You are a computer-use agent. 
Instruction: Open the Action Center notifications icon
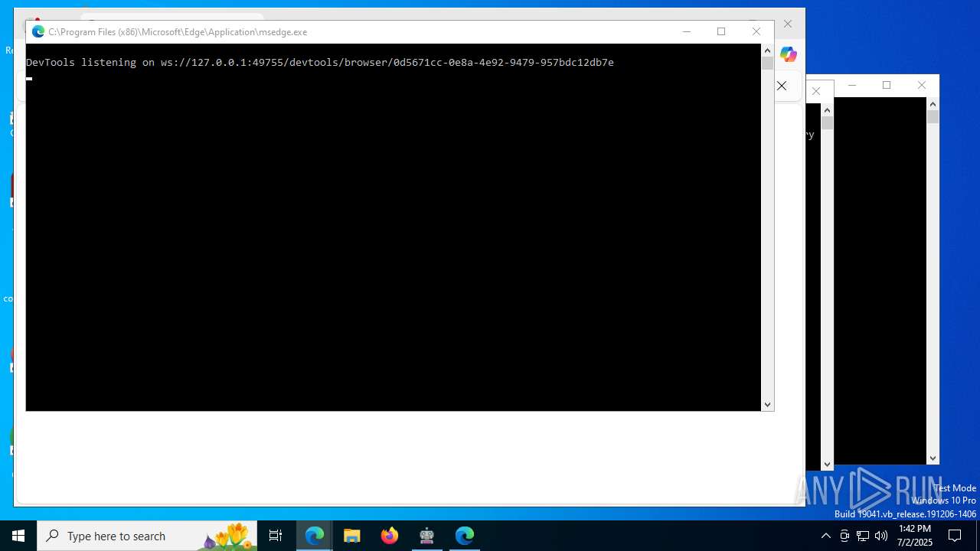955,536
